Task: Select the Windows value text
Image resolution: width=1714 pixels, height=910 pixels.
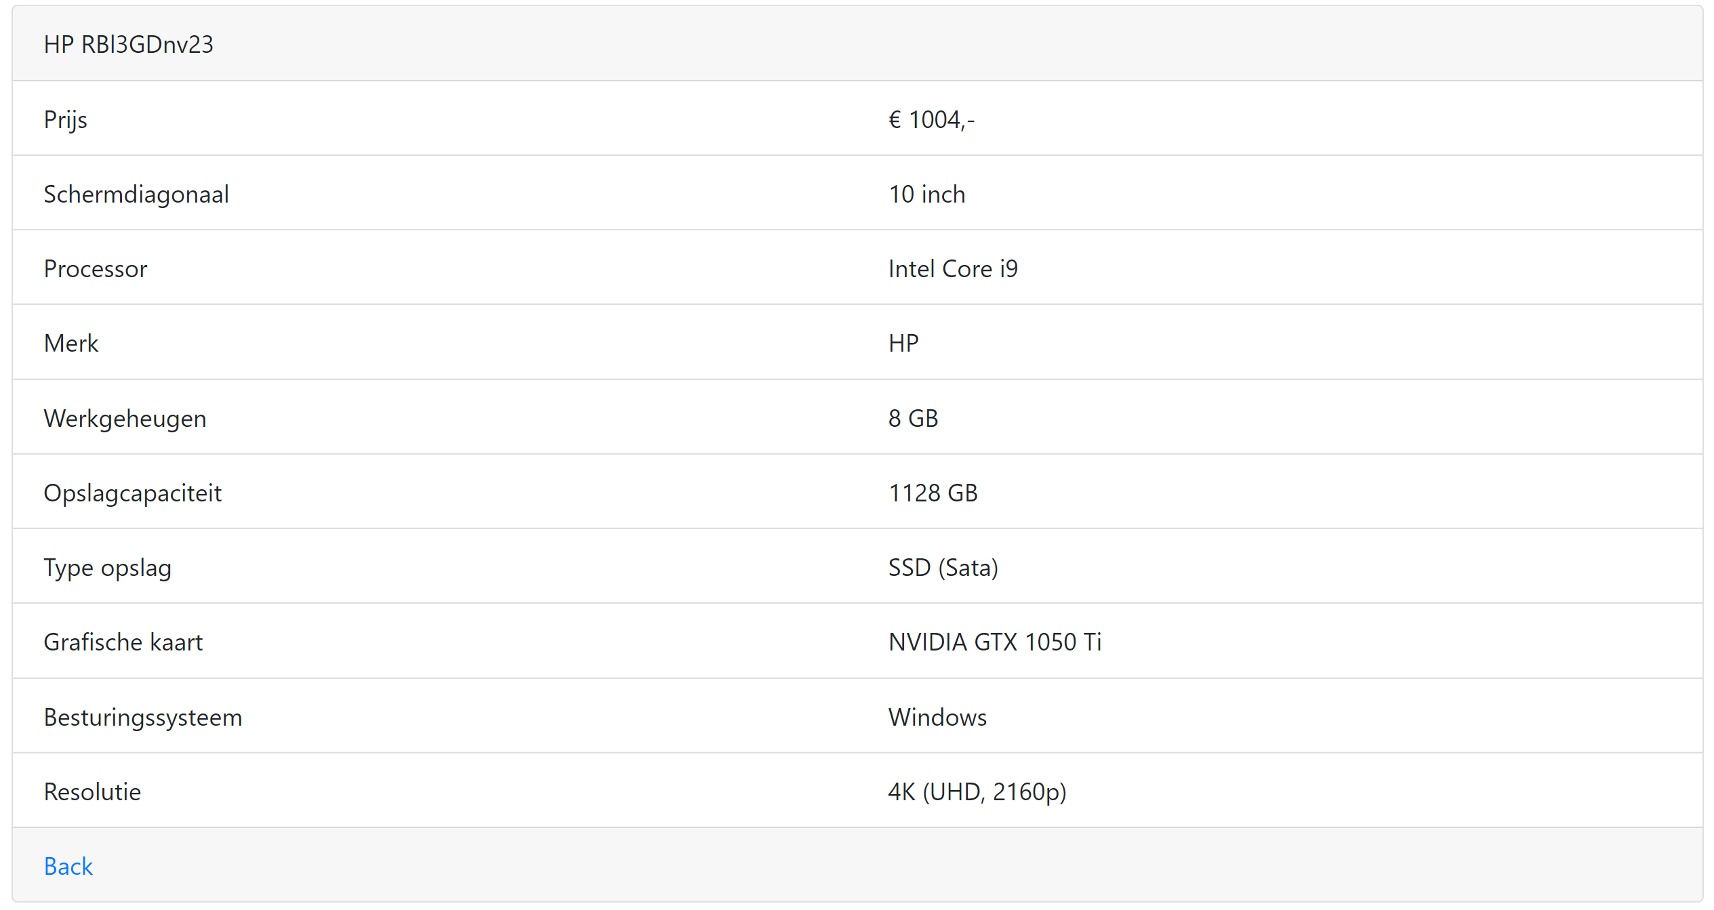Action: 937,718
